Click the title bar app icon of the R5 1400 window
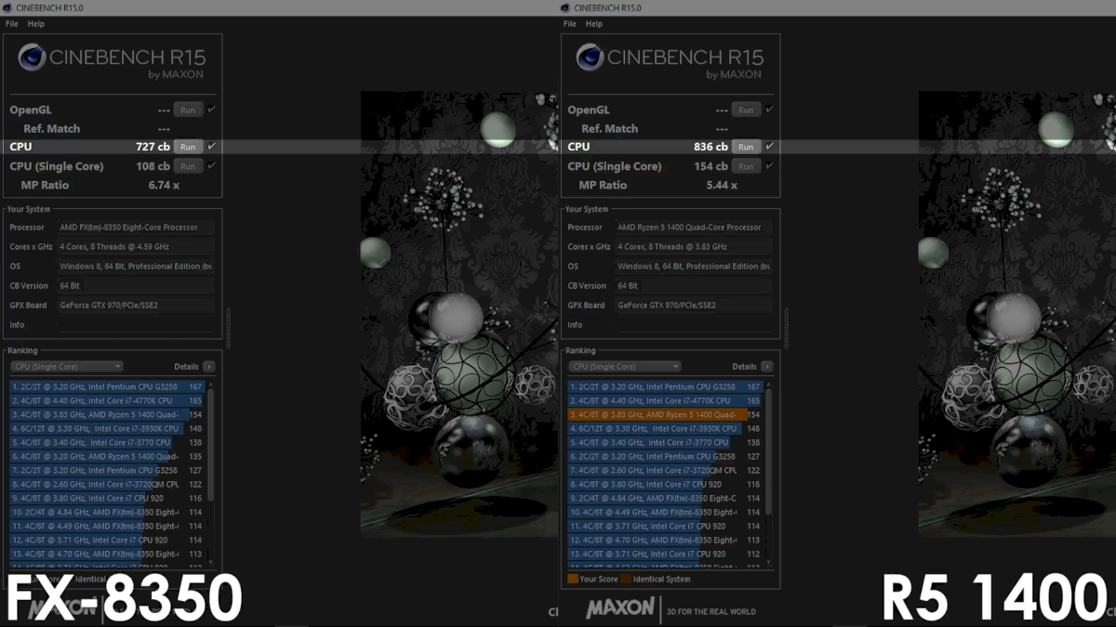Viewport: 1116px width, 627px height. point(565,7)
